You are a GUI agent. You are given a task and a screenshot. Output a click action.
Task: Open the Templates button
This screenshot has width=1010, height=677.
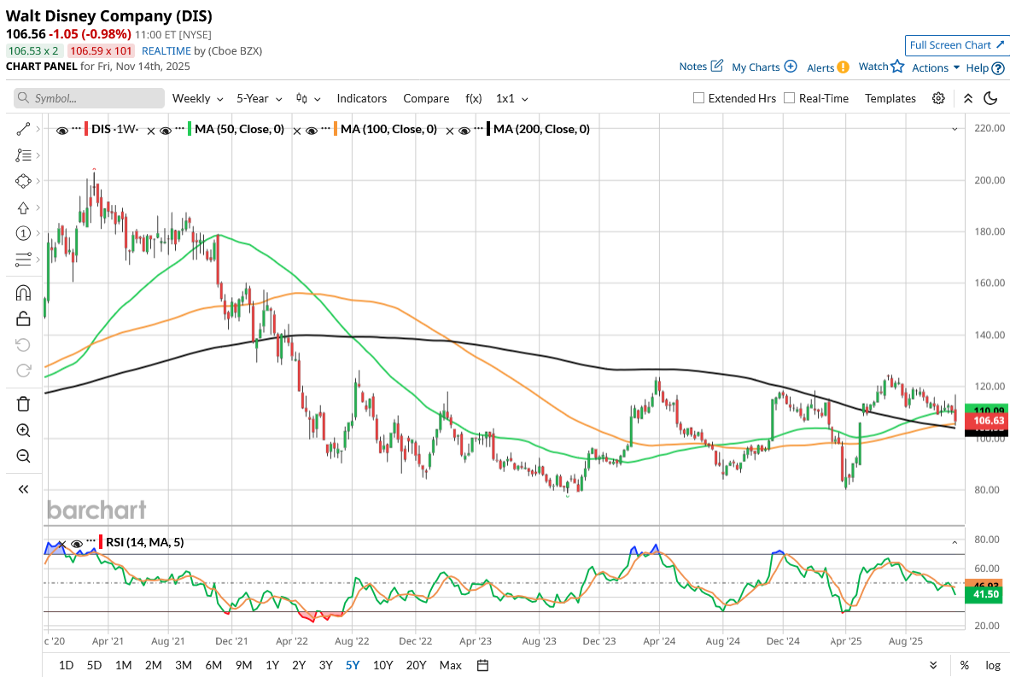(x=890, y=98)
